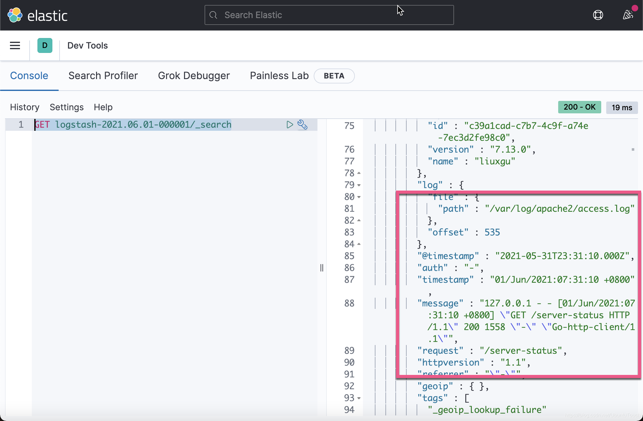The width and height of the screenshot is (643, 421).
Task: Open the Help panel
Action: click(103, 107)
